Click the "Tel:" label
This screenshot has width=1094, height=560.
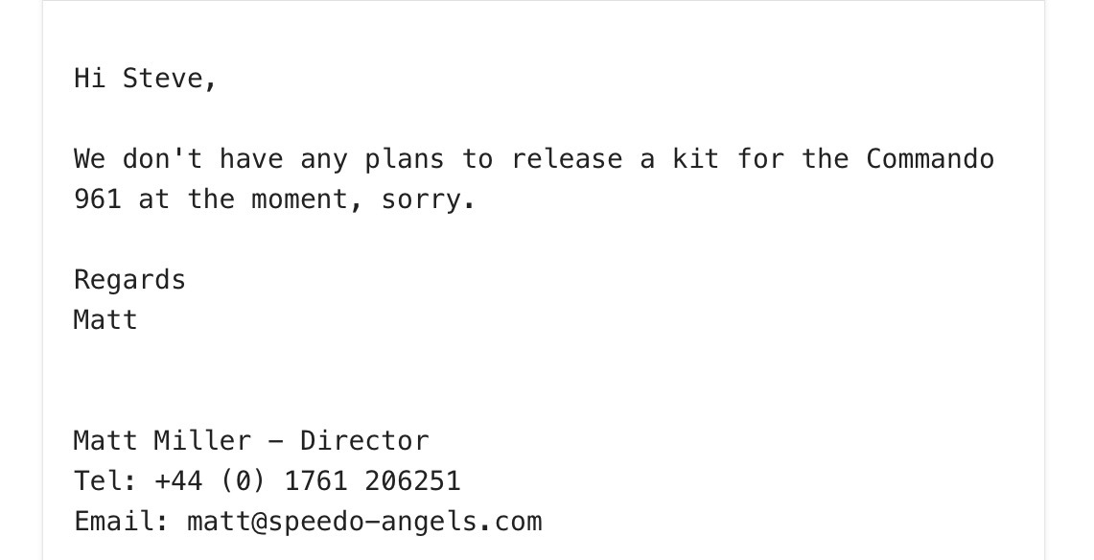[x=105, y=480]
